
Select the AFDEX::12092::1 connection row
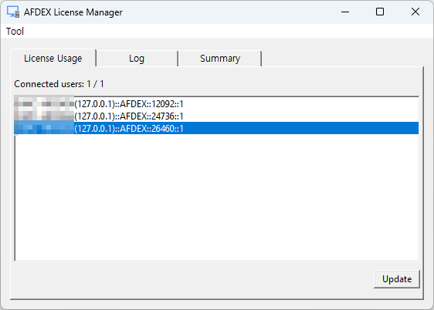click(216, 104)
